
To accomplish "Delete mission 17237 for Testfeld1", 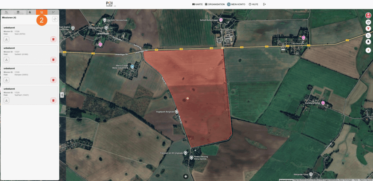I will tap(53, 59).
